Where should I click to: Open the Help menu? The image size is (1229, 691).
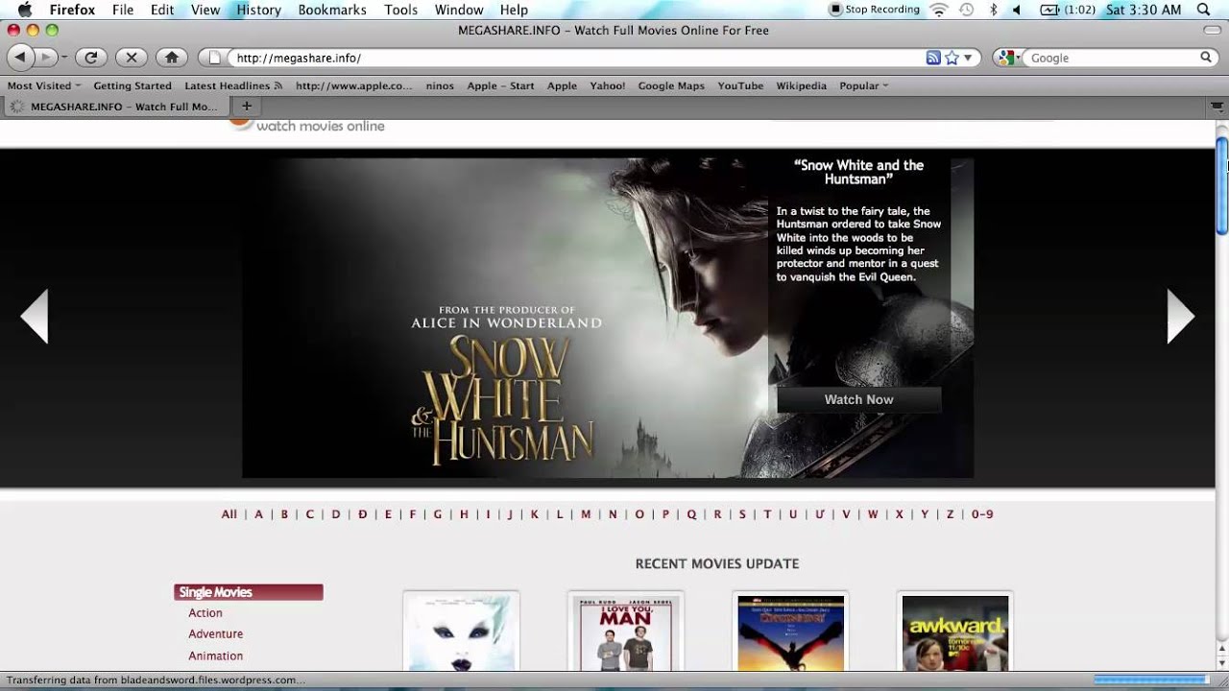pyautogui.click(x=514, y=10)
